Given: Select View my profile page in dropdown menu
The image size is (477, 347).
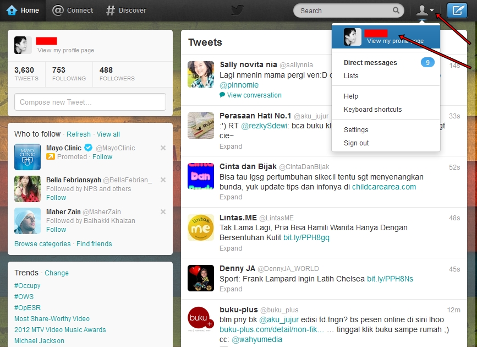Looking at the screenshot, I should click(x=386, y=37).
